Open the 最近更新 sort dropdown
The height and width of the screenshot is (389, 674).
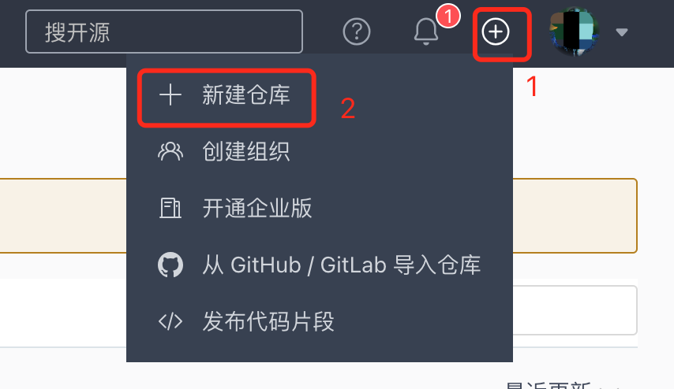coord(563,385)
